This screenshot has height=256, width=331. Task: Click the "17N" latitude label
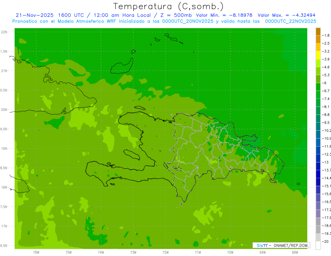point(4,226)
